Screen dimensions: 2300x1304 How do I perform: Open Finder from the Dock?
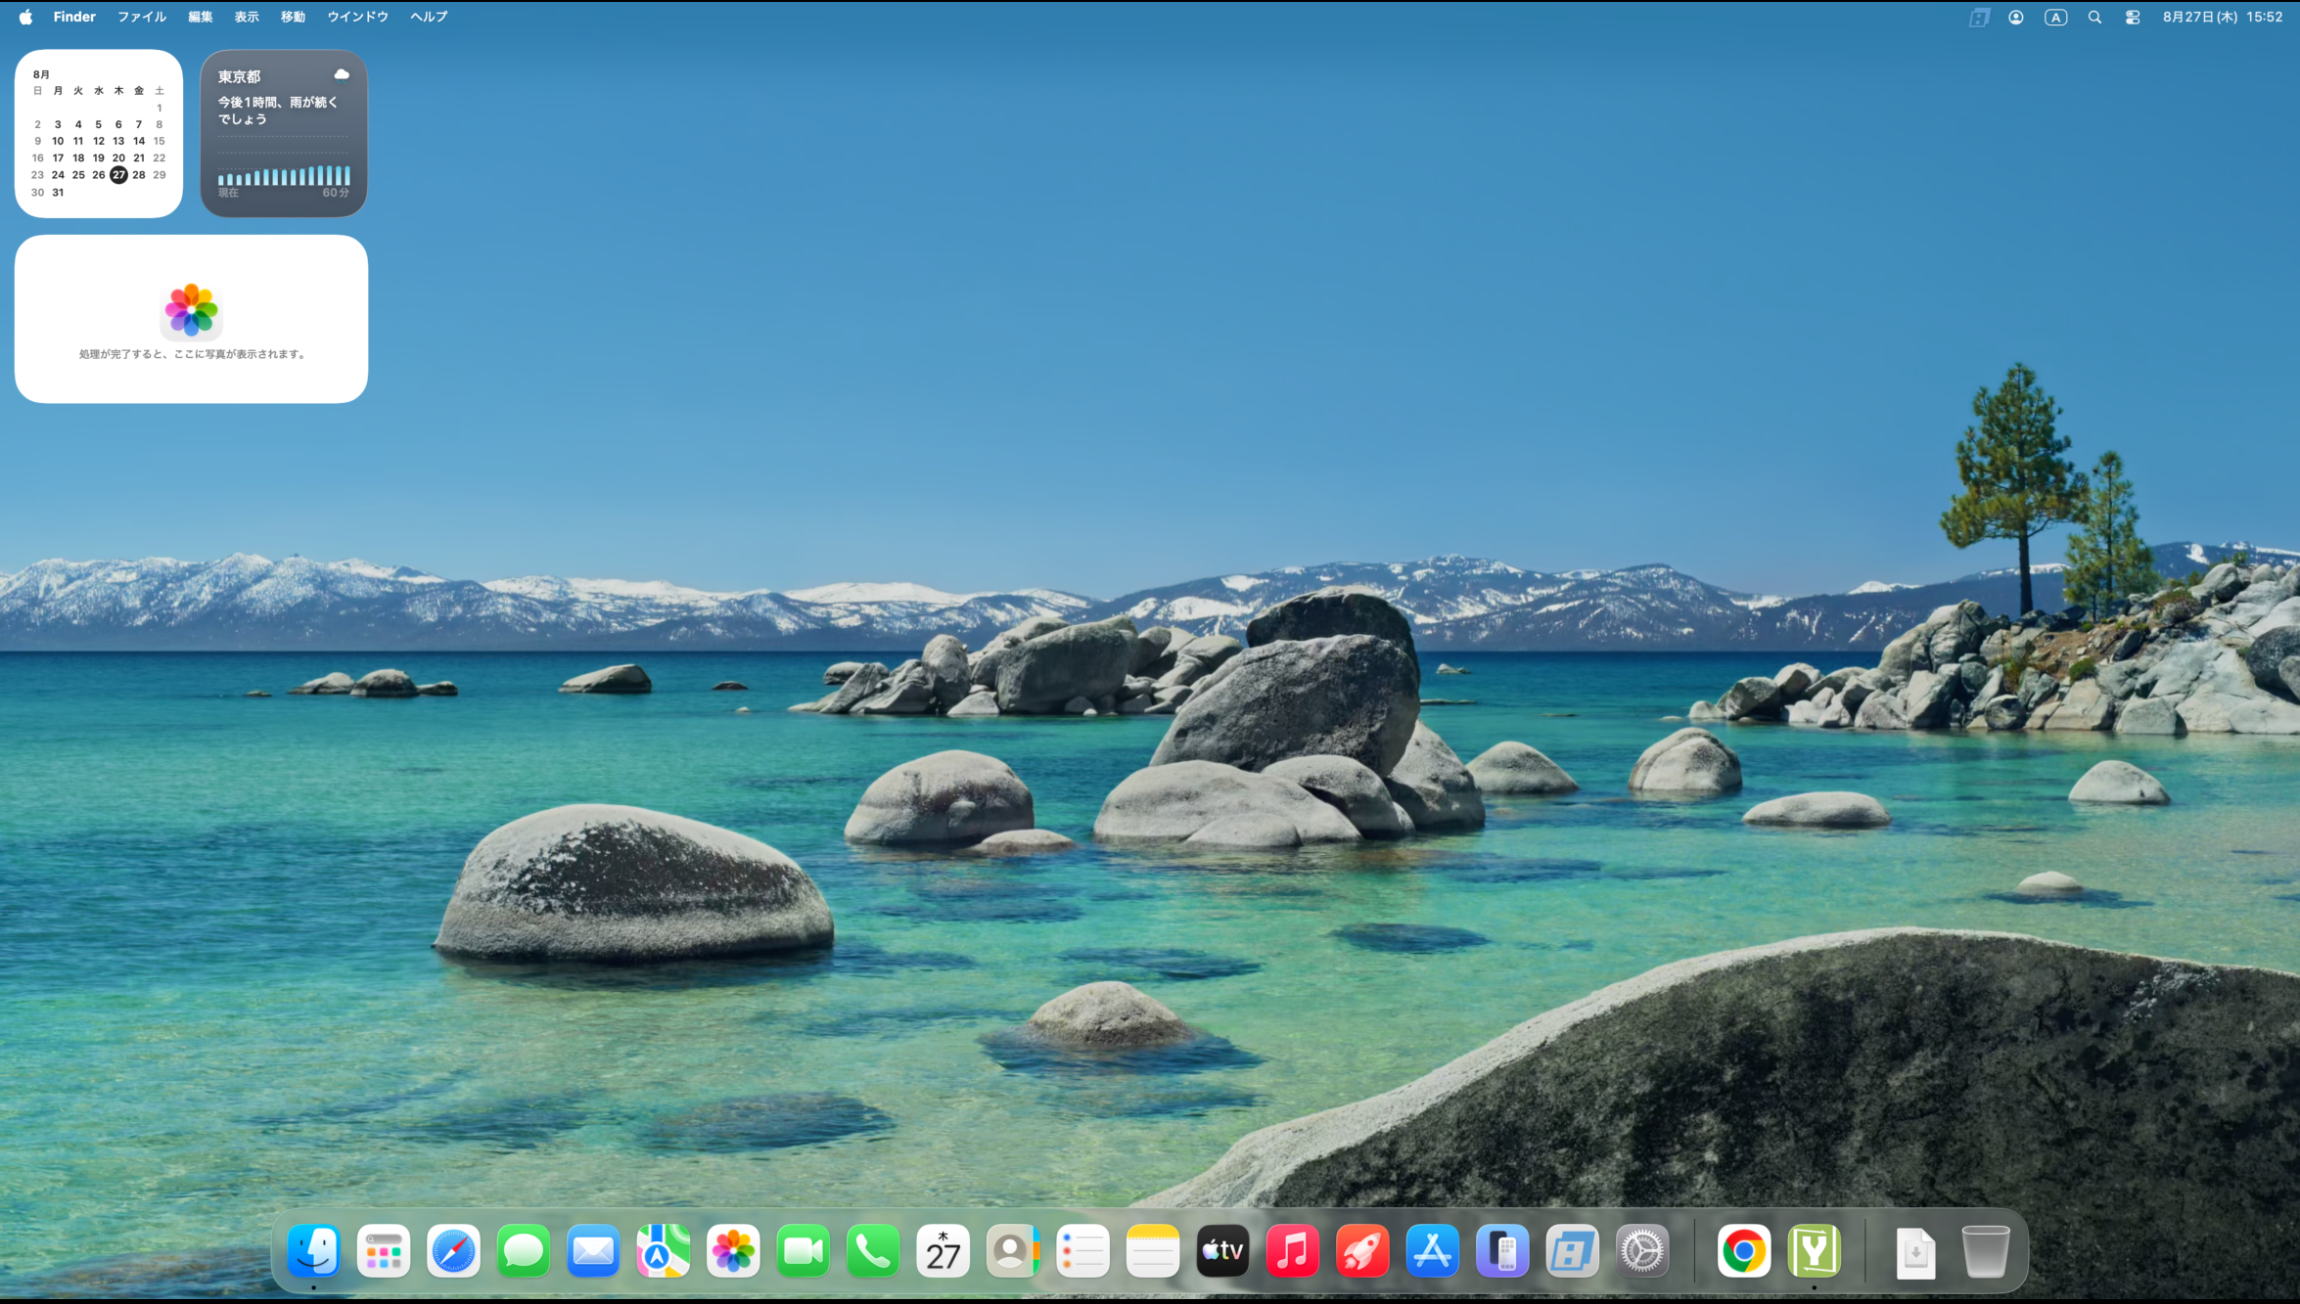click(313, 1250)
